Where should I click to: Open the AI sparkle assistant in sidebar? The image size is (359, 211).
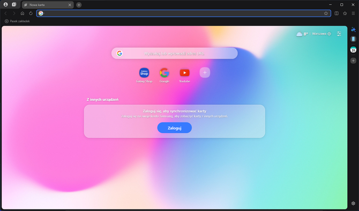(x=353, y=29)
